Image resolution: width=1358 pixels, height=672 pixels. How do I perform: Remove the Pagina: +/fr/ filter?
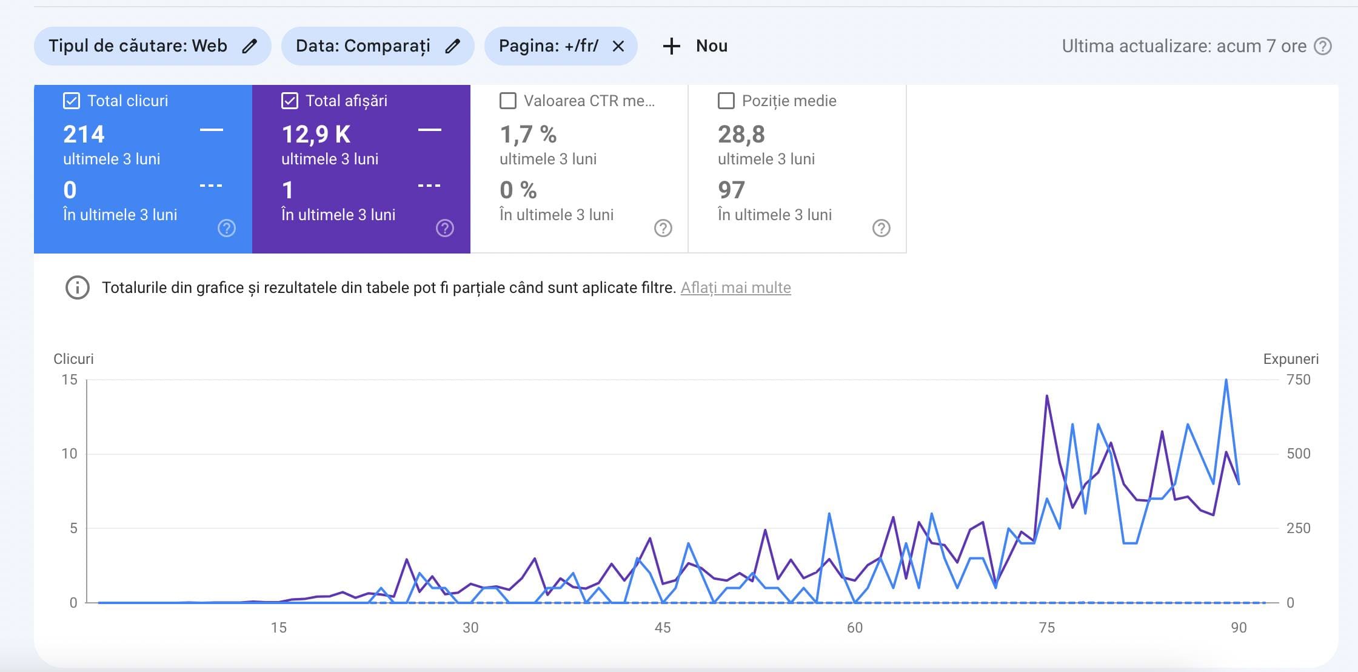[x=618, y=46]
